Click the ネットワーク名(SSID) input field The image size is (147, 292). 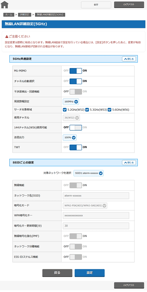pyautogui.click(x=96, y=196)
